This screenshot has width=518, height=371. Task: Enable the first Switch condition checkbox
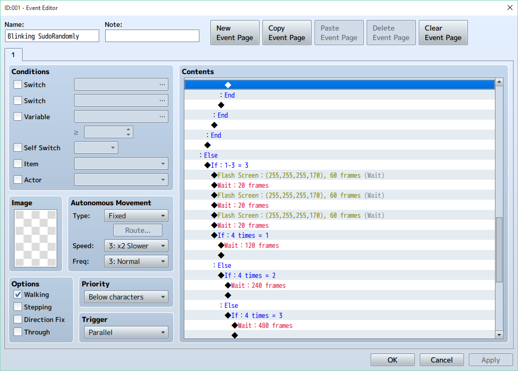pos(18,85)
